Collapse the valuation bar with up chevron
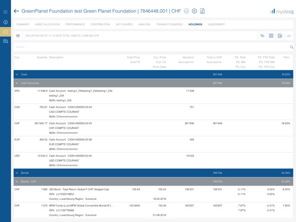The height and width of the screenshot is (222, 296). pos(289,36)
